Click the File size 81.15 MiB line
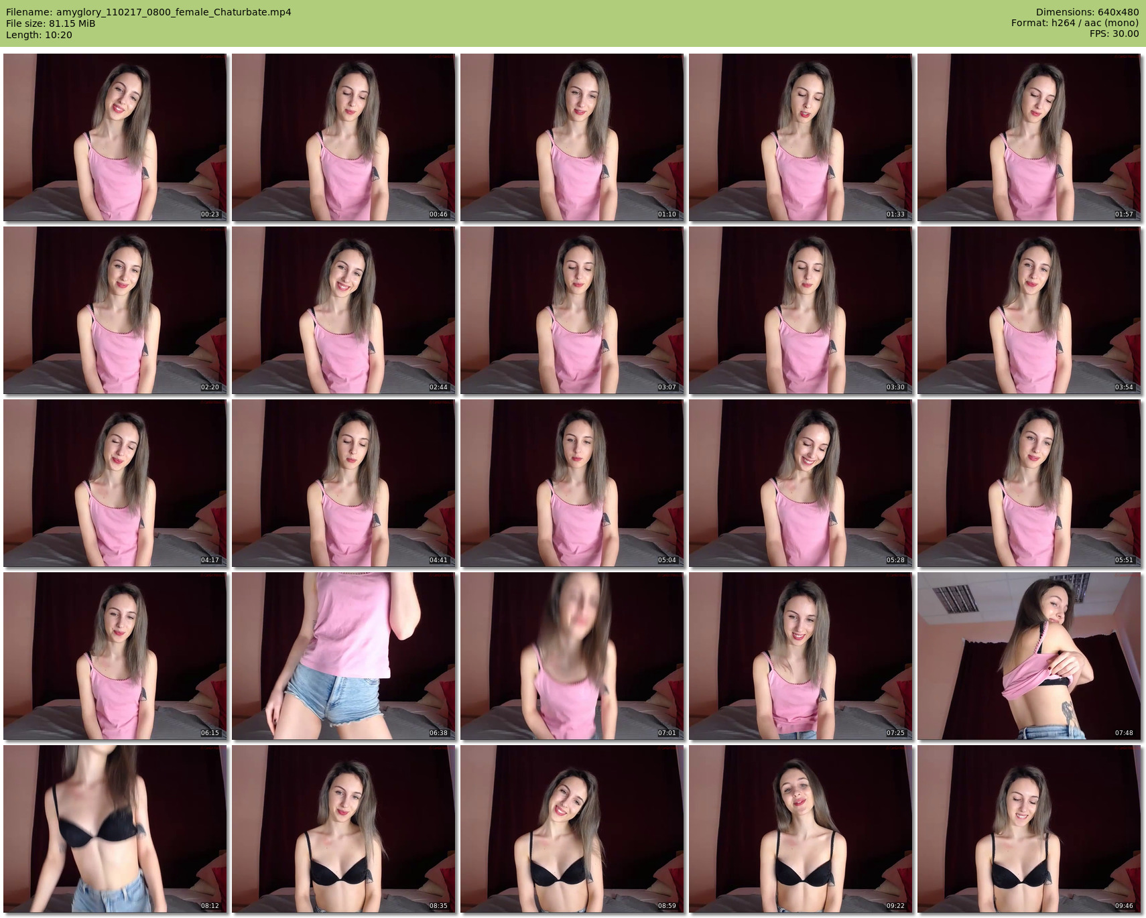This screenshot has width=1146, height=918. click(x=50, y=23)
